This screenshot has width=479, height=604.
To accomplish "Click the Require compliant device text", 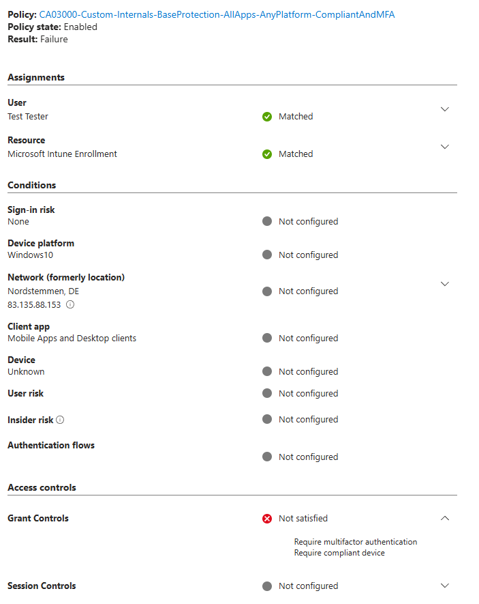I will [339, 553].
